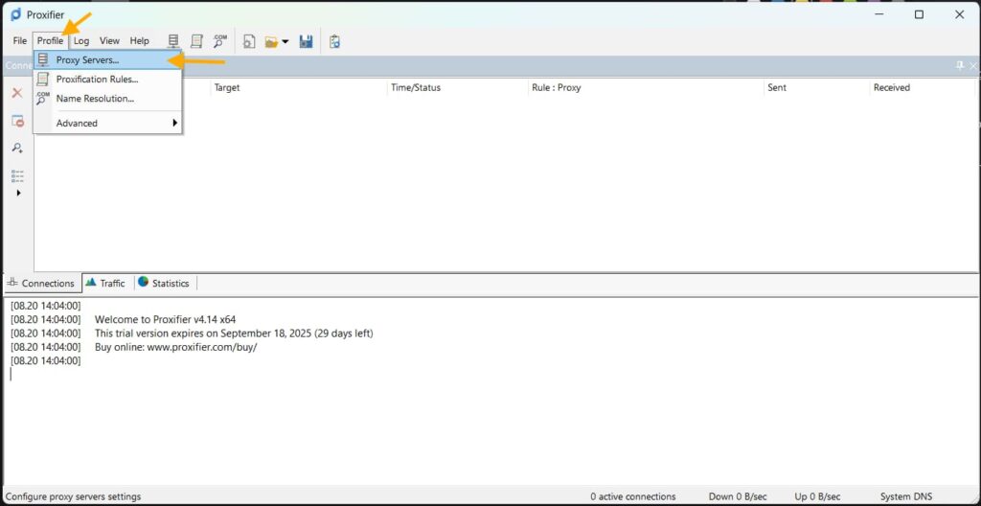Expand the Advanced submenu
Viewport: 981px width, 506px height.
(107, 124)
